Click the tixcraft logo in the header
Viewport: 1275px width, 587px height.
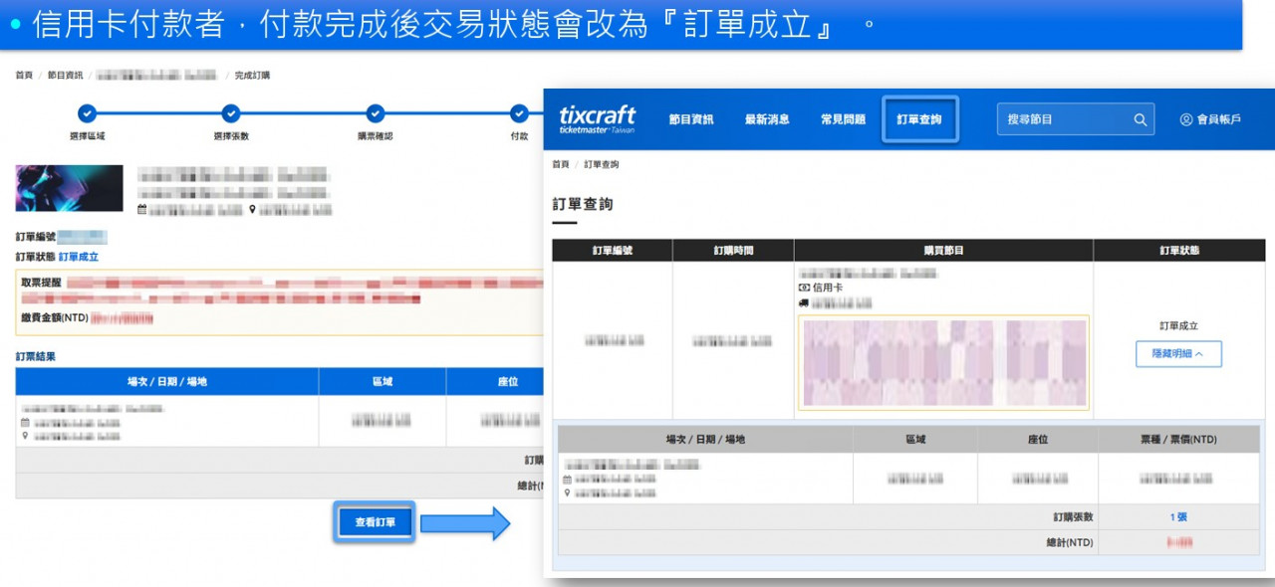[x=597, y=118]
